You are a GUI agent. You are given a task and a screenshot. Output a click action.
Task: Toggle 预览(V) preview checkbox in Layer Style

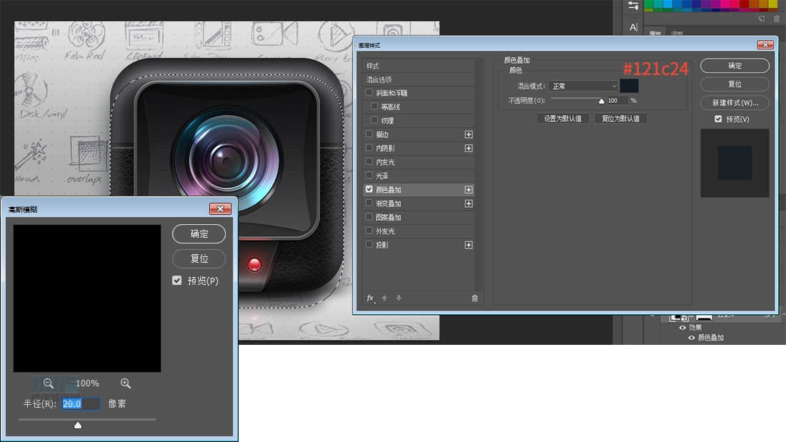[x=718, y=119]
